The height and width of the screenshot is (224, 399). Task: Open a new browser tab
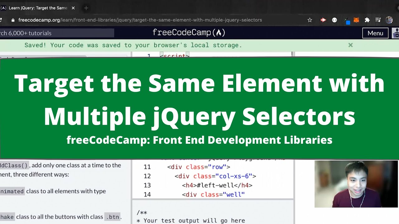(86, 8)
